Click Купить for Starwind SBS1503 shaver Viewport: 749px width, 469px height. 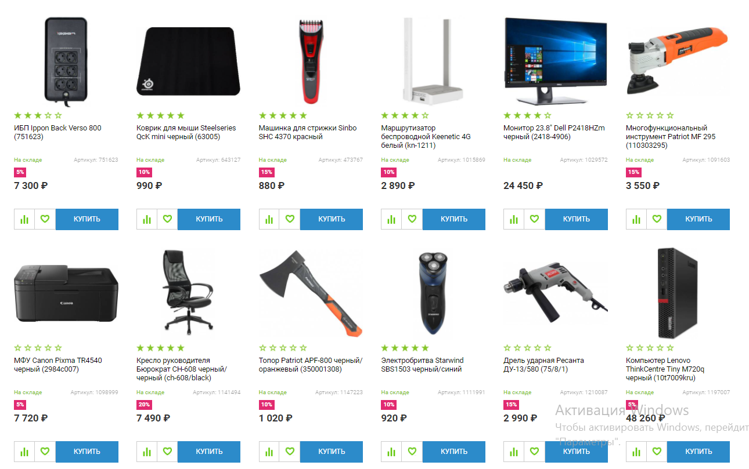point(454,452)
